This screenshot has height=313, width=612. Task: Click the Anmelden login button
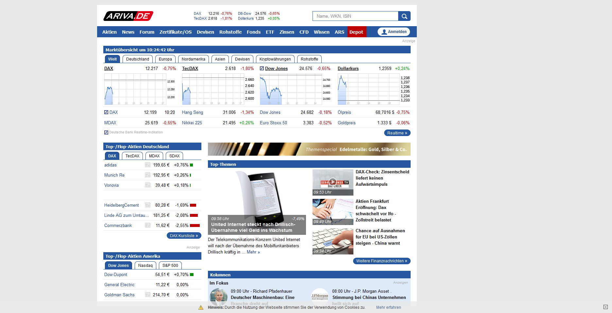coord(394,32)
